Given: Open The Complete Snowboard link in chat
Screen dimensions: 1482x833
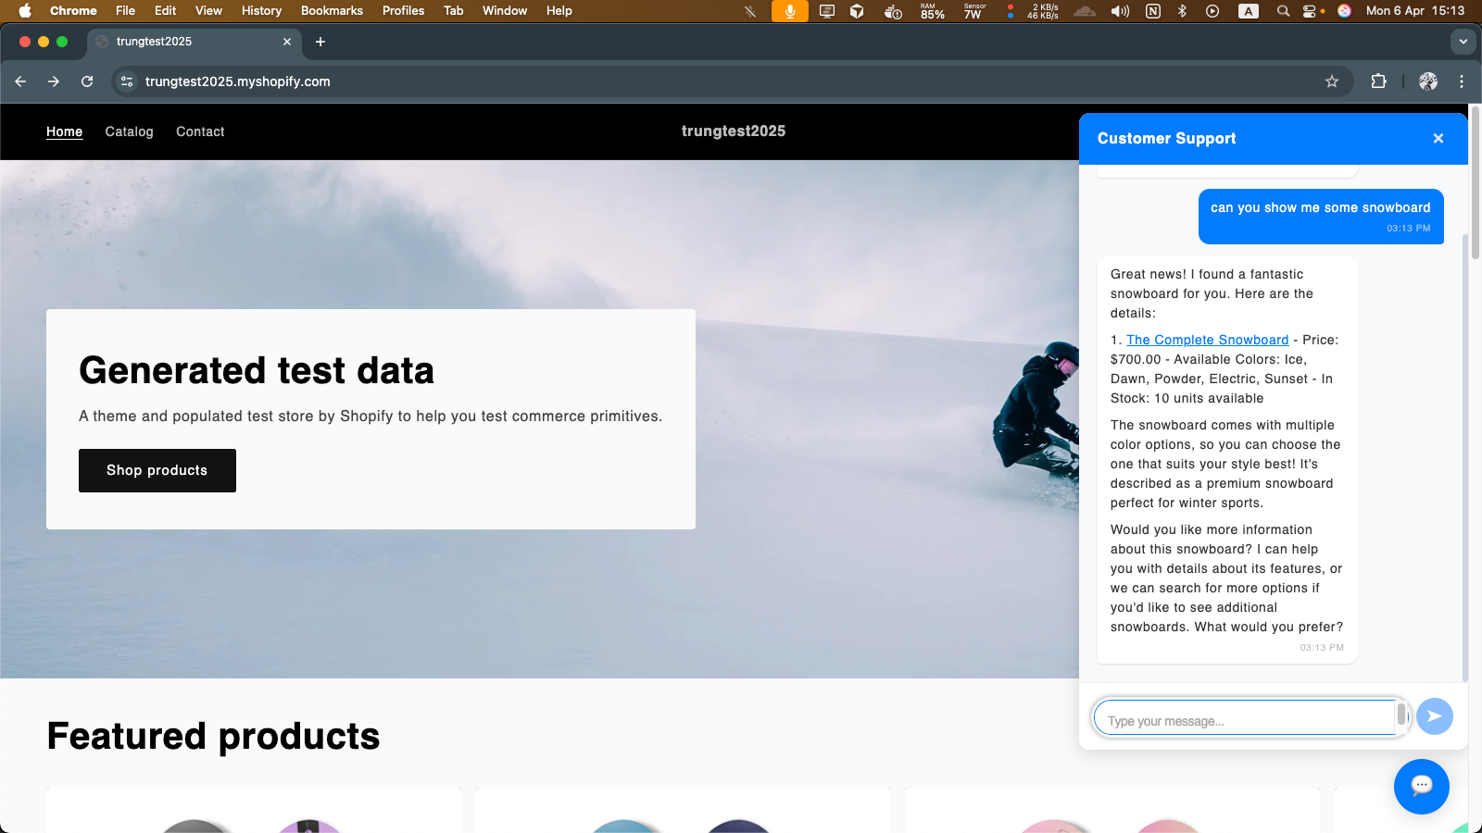Looking at the screenshot, I should point(1207,340).
